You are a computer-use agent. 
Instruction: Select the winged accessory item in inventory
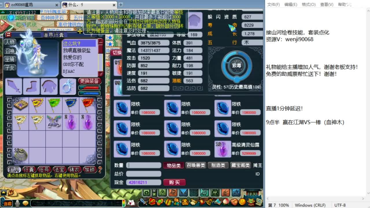click(54, 122)
